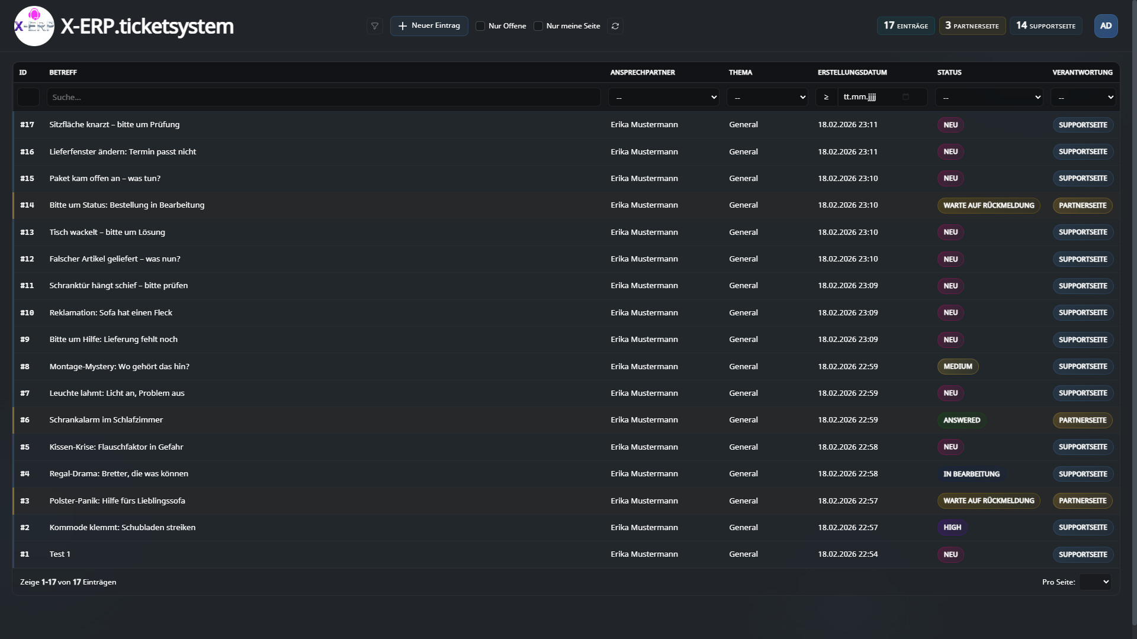
Task: Open the AD user avatar menu
Action: coord(1106,25)
